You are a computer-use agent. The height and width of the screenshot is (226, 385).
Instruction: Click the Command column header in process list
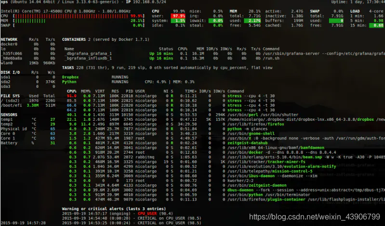[x=236, y=91]
